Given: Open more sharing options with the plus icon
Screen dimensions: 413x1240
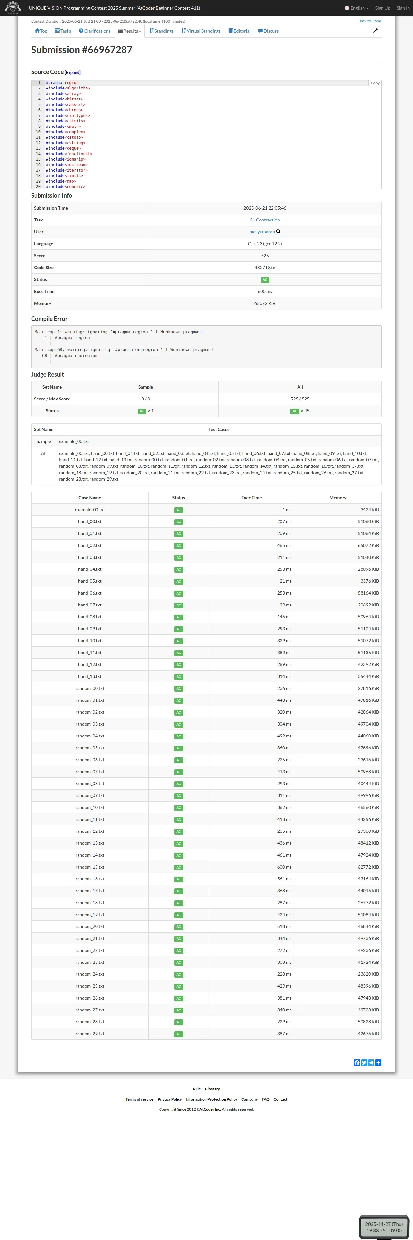Looking at the screenshot, I should [378, 1062].
